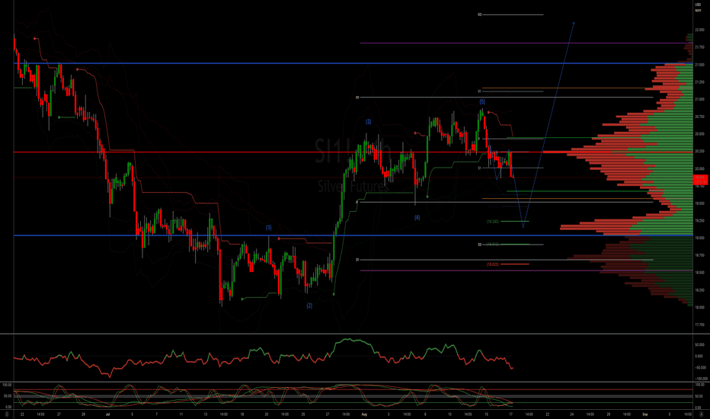
Task: Click the 20.500 price axis label
Action: click(699, 134)
